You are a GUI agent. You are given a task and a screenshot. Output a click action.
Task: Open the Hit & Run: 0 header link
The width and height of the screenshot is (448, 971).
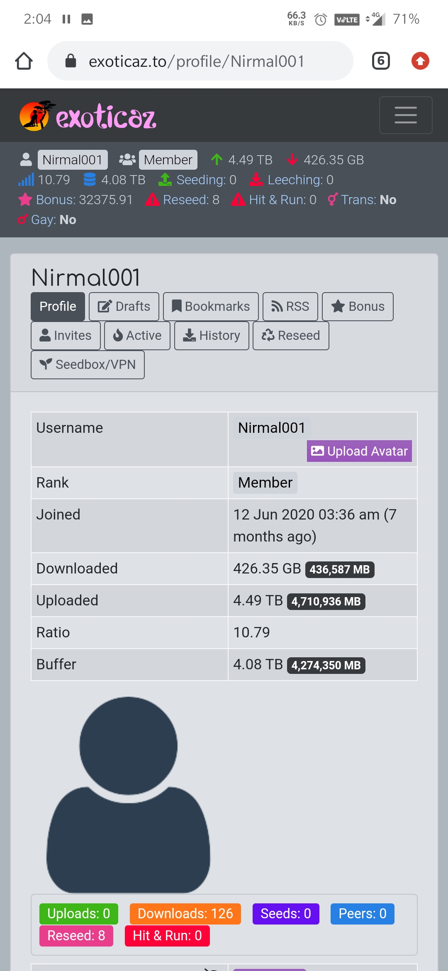[282, 200]
